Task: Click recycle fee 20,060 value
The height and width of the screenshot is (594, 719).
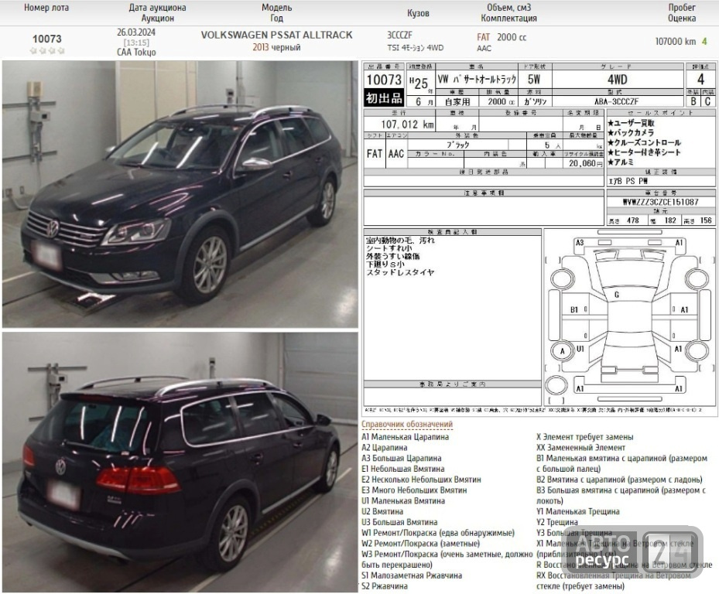Action: tap(582, 164)
